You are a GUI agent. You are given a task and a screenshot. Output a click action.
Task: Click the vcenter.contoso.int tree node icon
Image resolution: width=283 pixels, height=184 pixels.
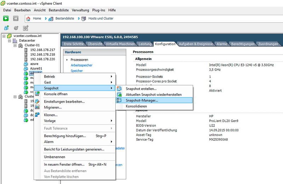coord(9,36)
